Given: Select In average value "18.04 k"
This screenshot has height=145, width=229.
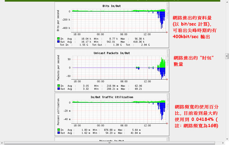Looking at the screenshot, I should (86, 39).
